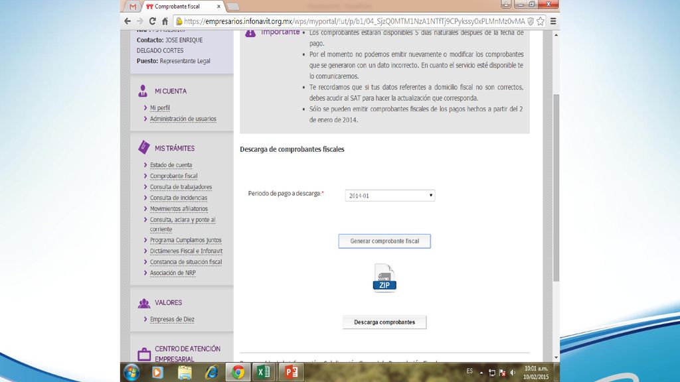Image resolution: width=680 pixels, height=382 pixels.
Task: Switch to Excel in the taskbar
Action: (x=264, y=373)
